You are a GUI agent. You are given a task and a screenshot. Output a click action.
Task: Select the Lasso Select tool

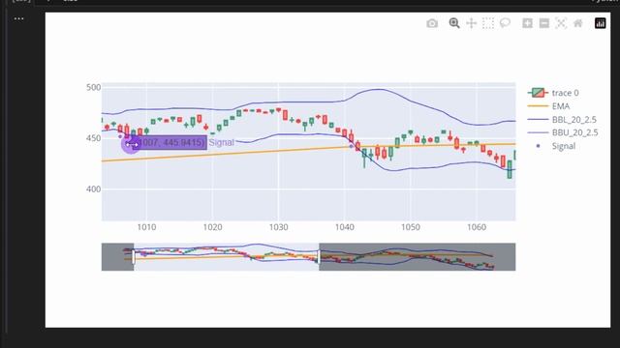point(505,23)
